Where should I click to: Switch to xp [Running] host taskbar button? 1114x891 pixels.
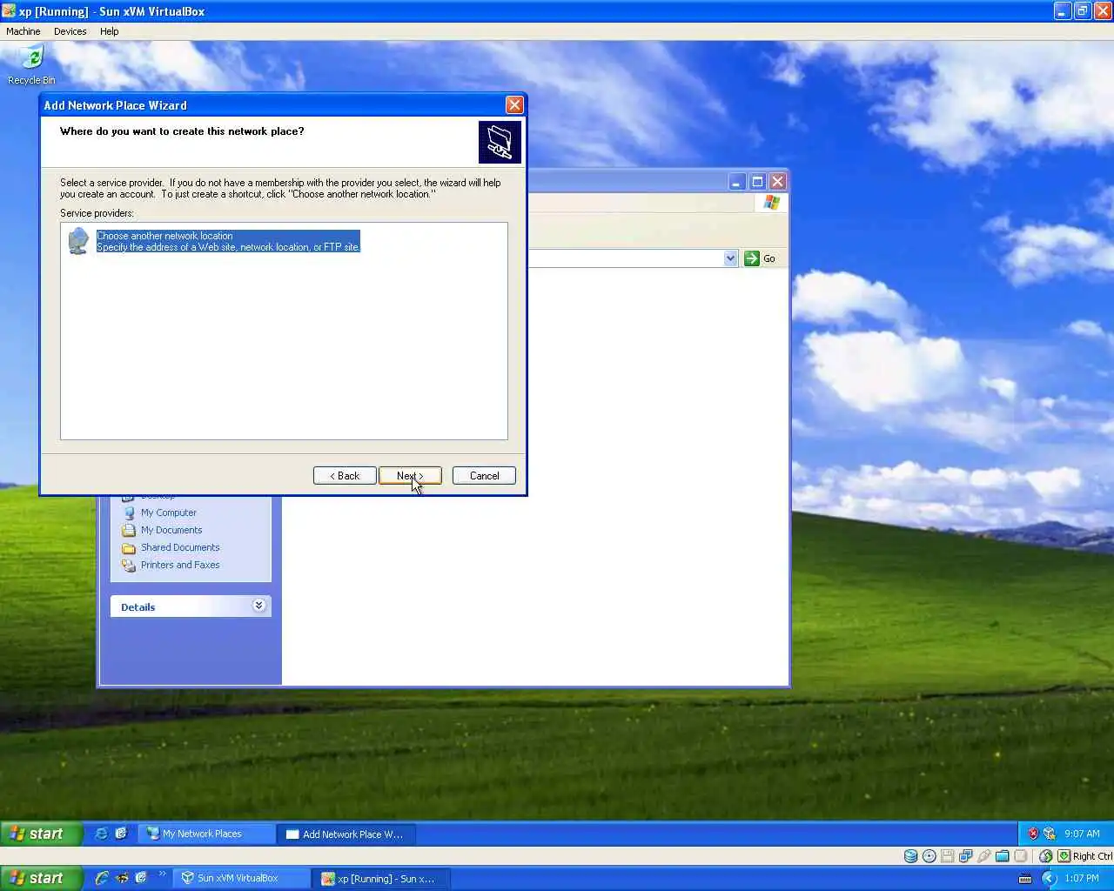[381, 878]
